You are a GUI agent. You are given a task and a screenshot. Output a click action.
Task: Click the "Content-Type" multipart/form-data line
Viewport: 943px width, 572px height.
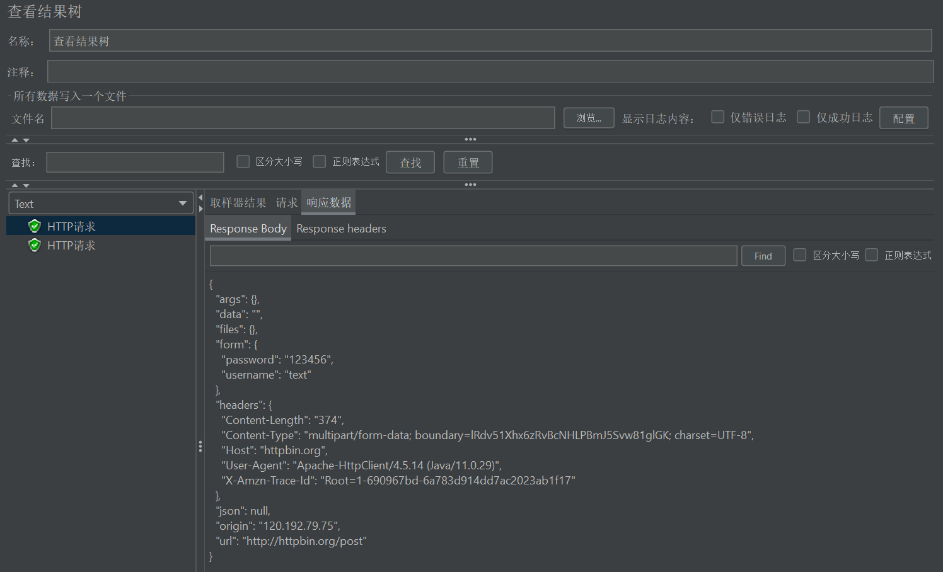click(x=487, y=435)
